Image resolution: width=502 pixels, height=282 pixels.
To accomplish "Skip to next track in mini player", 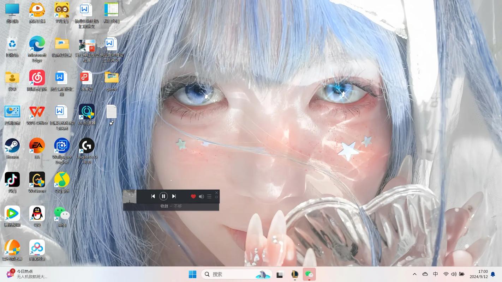I will point(174,196).
